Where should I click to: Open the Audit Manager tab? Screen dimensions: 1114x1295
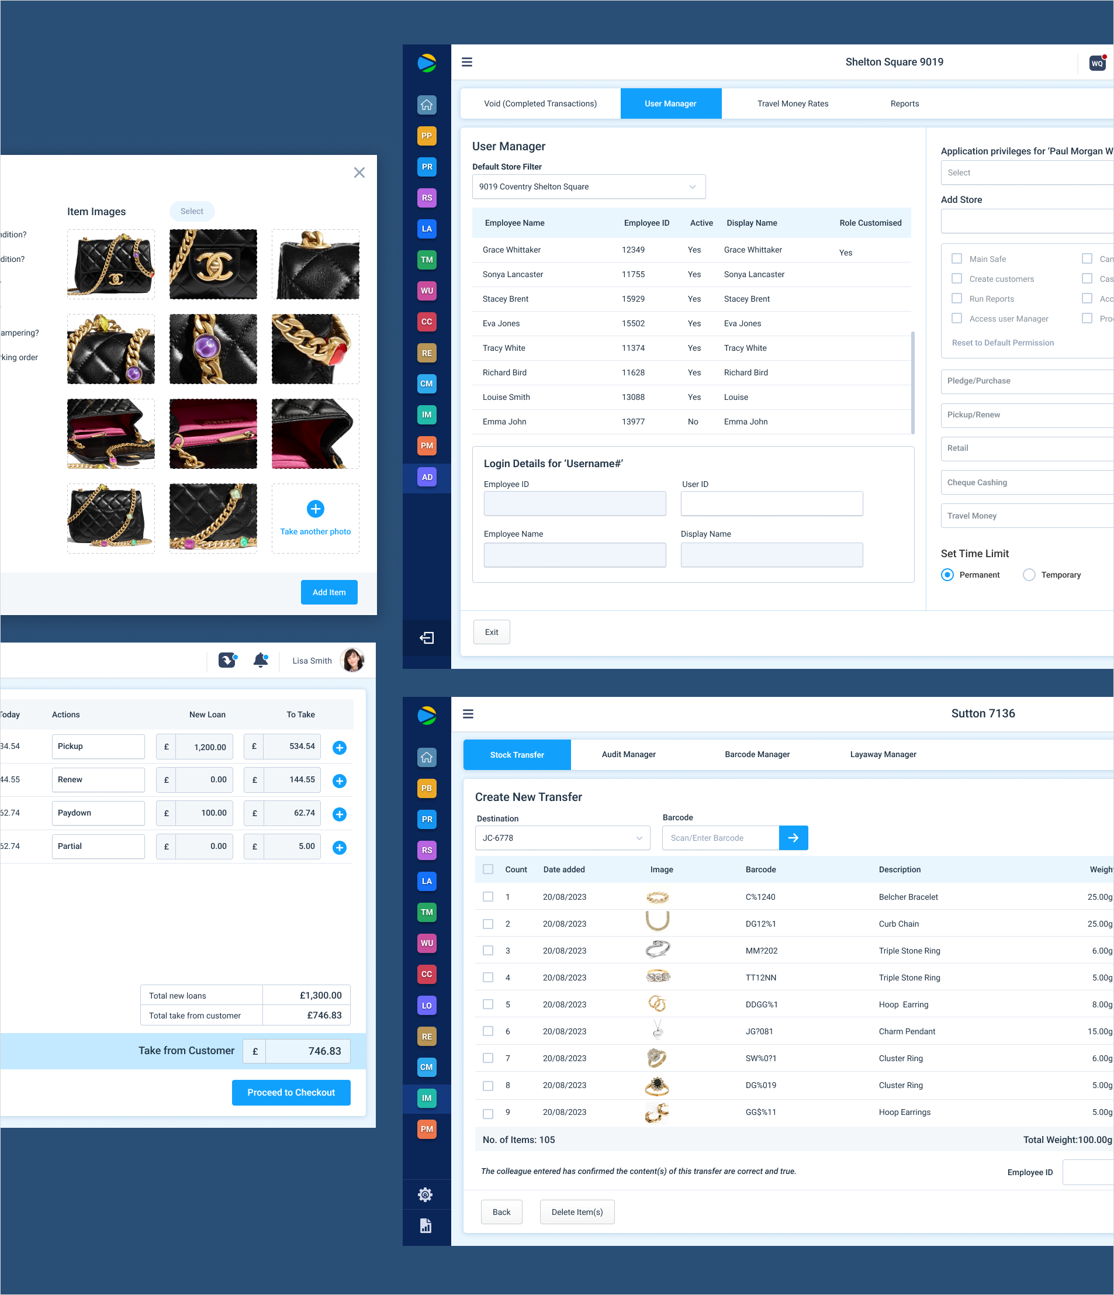point(628,754)
